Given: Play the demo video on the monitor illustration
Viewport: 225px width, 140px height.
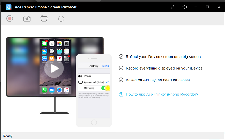Looking at the screenshot, I should coord(54,68).
